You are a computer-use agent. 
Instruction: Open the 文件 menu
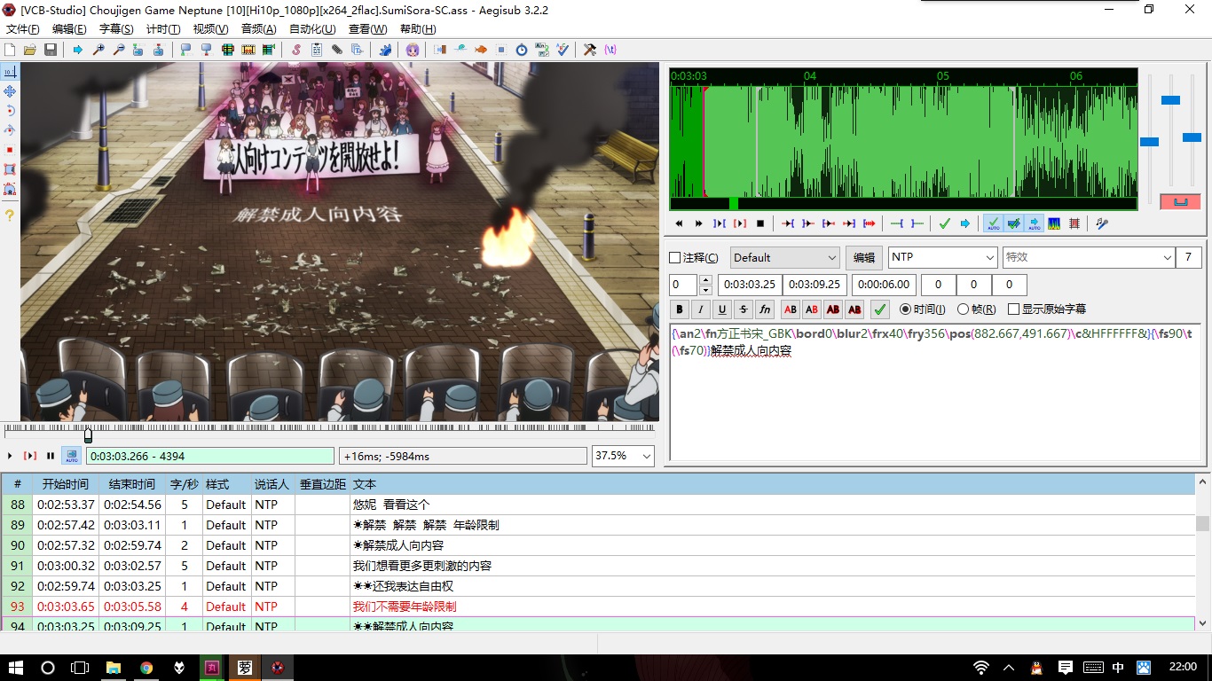pos(22,29)
